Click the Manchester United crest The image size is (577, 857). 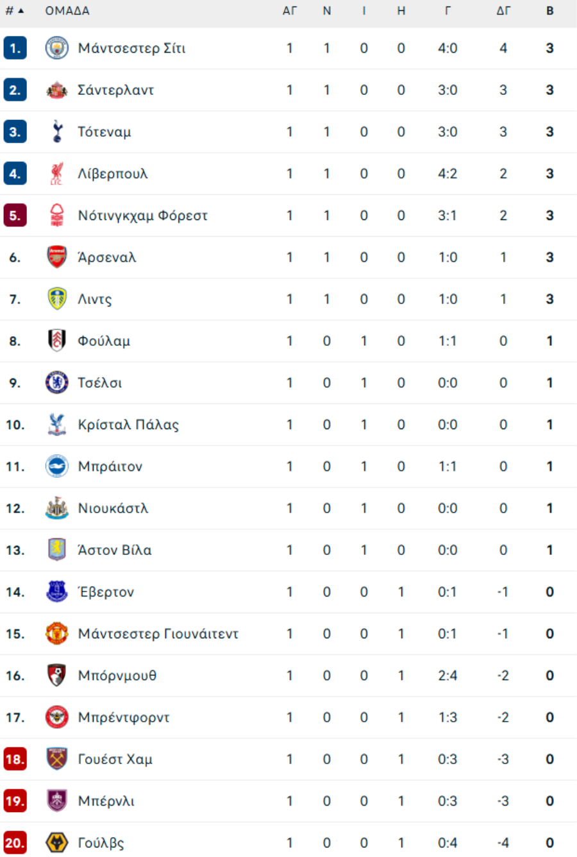57,634
